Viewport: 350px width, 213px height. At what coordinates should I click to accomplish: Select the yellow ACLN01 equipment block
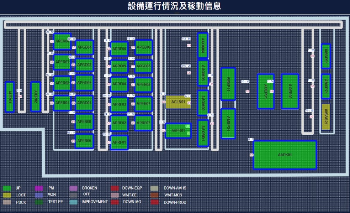pyautogui.click(x=178, y=102)
